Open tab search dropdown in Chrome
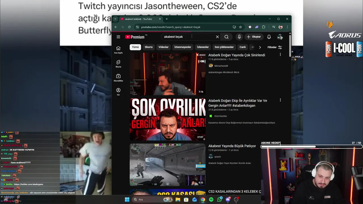The height and width of the screenshot is (204, 363). [115, 19]
